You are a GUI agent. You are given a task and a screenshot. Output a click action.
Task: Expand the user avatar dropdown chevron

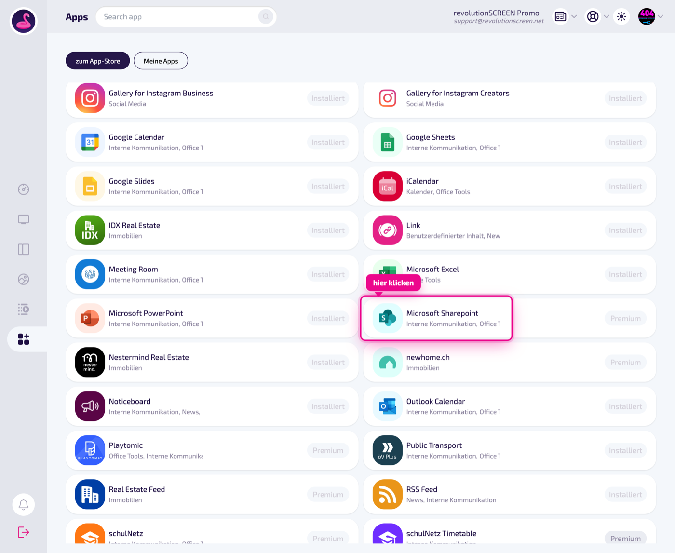tap(661, 17)
